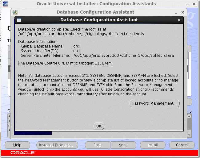200x158 pixels.
Task: Click the Global Database Name value orcl
Action: tap(76, 46)
